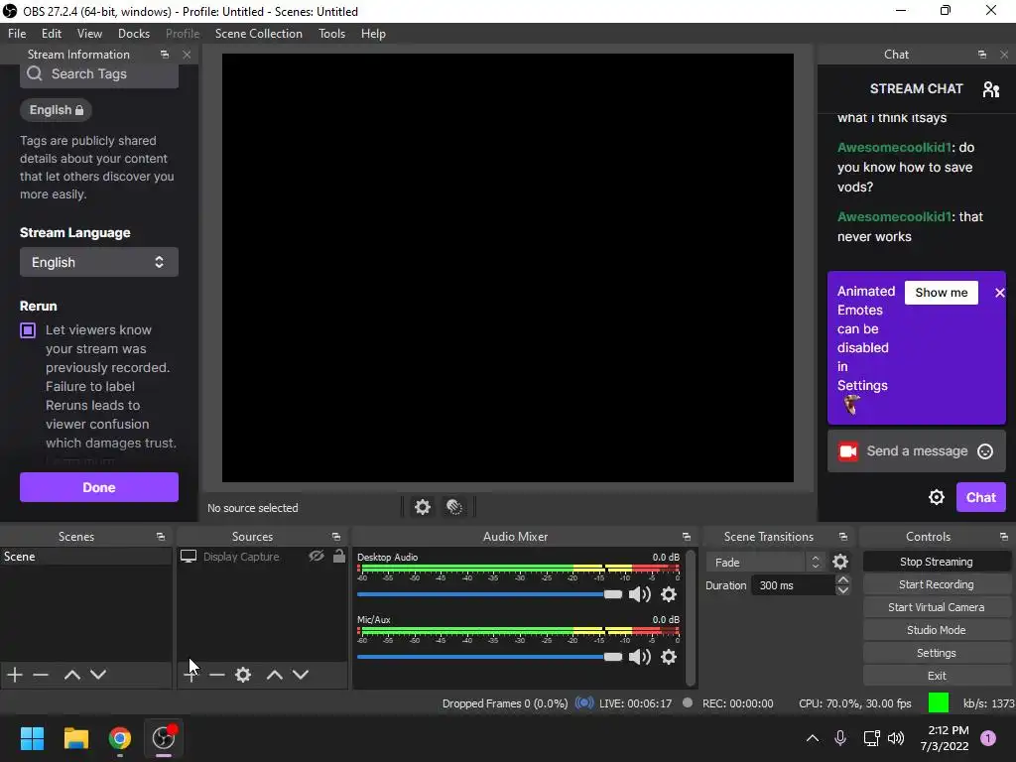
Task: Pop out the Scene Transitions dock
Action: pyautogui.click(x=843, y=537)
